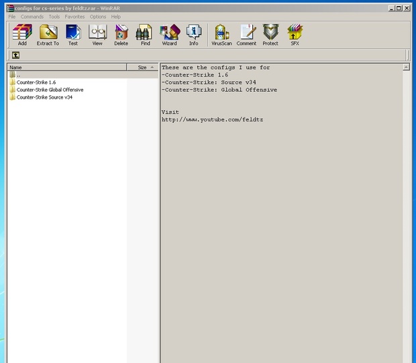
Task: Close the WinRAR window
Action: click(407, 8)
